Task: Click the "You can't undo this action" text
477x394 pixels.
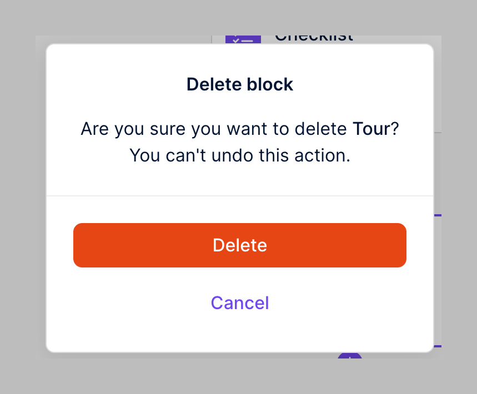Action: point(240,155)
